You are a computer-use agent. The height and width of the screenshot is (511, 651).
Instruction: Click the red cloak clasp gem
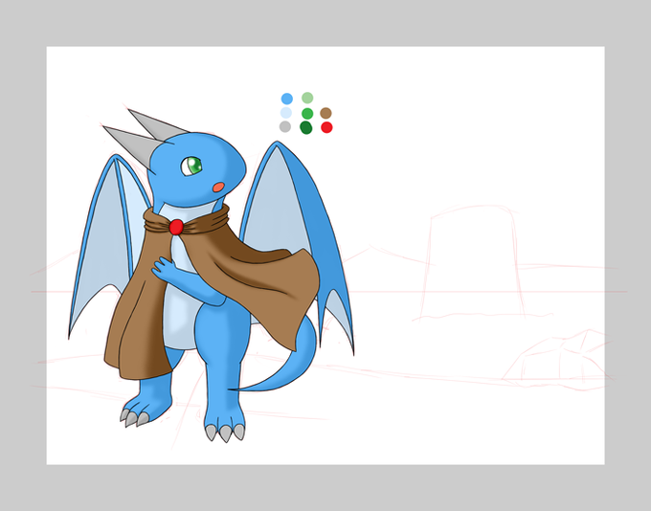coord(176,227)
